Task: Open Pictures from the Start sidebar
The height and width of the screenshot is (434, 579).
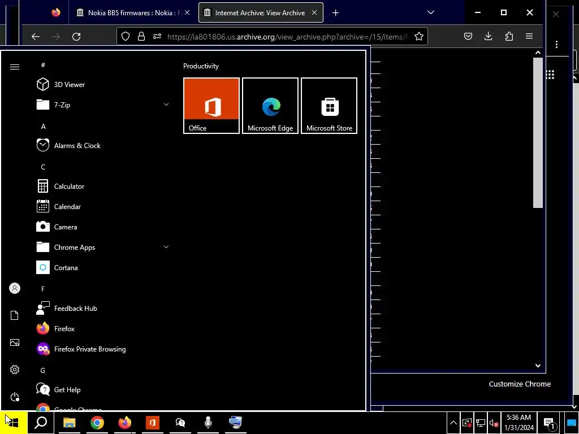Action: click(x=15, y=342)
